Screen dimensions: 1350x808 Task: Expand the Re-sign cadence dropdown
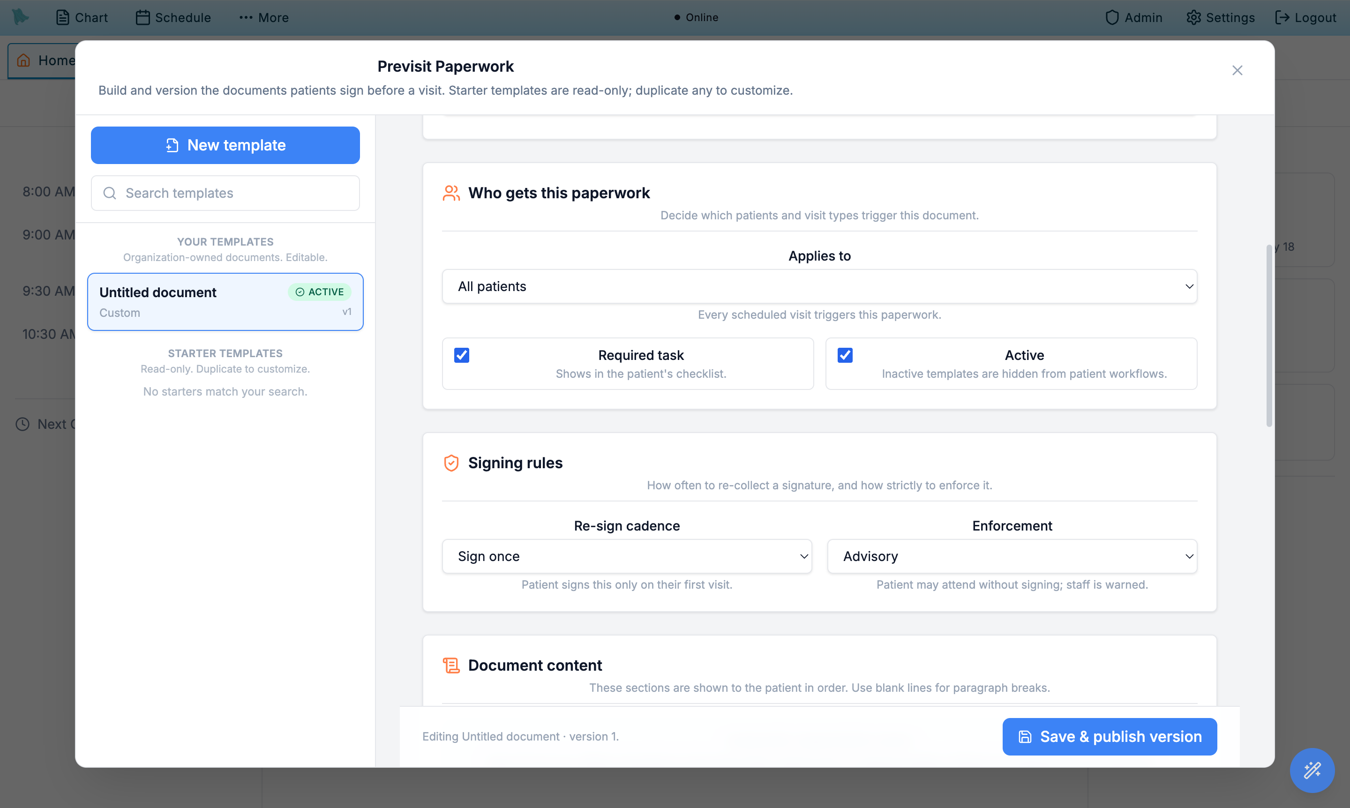coord(627,556)
